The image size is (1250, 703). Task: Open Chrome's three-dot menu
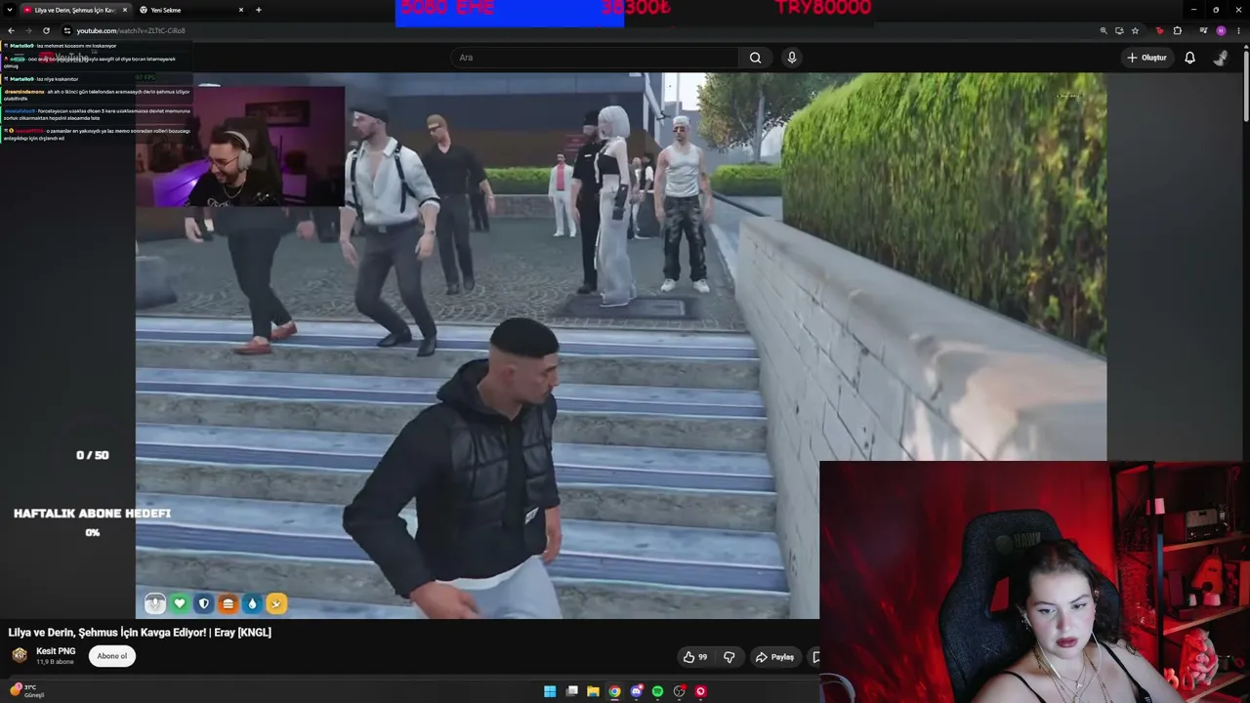(1238, 30)
